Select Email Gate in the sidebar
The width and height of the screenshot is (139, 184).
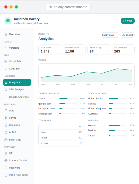(17, 140)
